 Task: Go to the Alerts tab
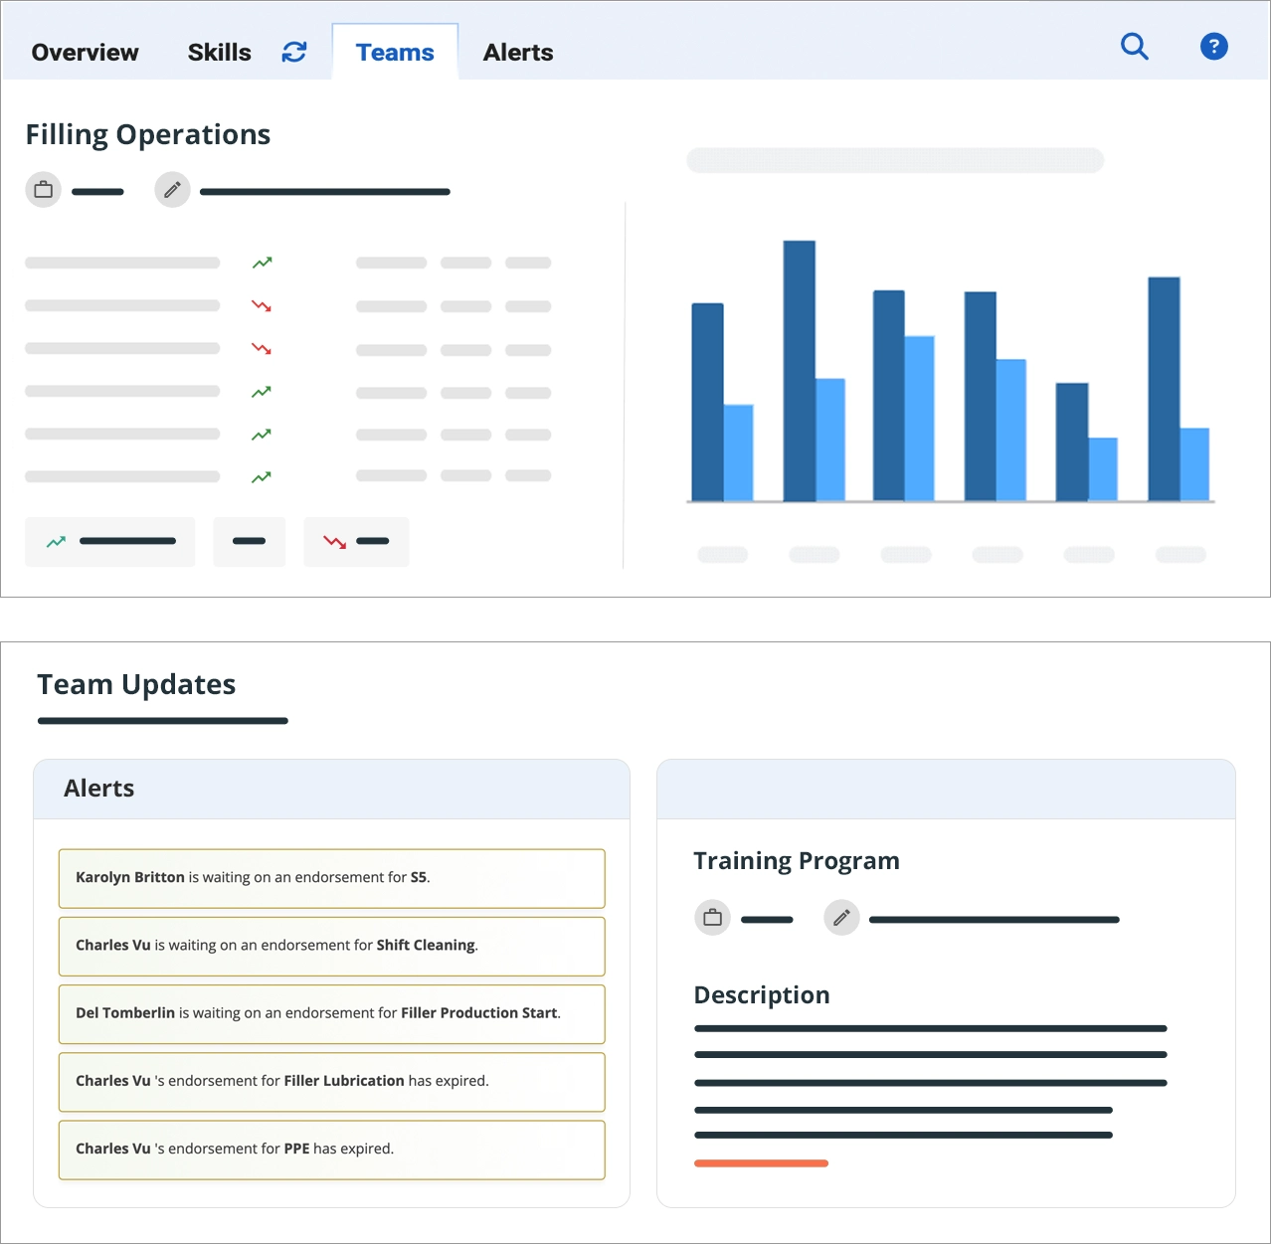pyautogui.click(x=517, y=53)
